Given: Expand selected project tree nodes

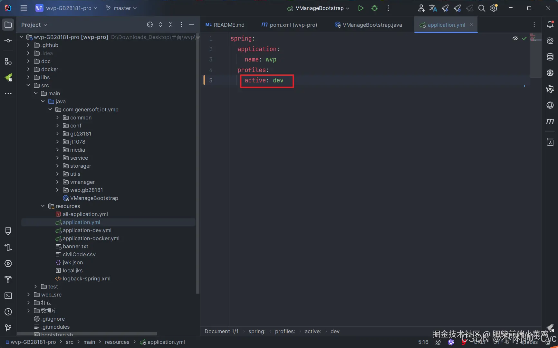Looking at the screenshot, I should click(x=160, y=25).
